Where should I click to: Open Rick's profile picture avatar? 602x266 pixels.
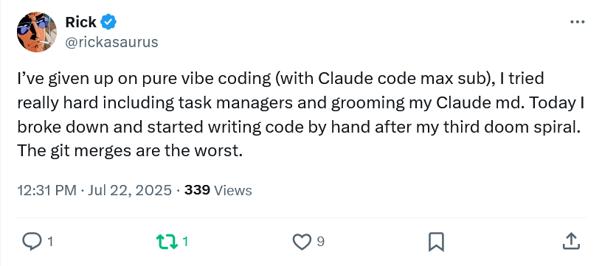(x=37, y=32)
